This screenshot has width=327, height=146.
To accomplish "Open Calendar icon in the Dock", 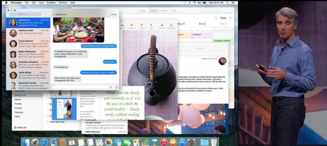I will pos(72,142).
